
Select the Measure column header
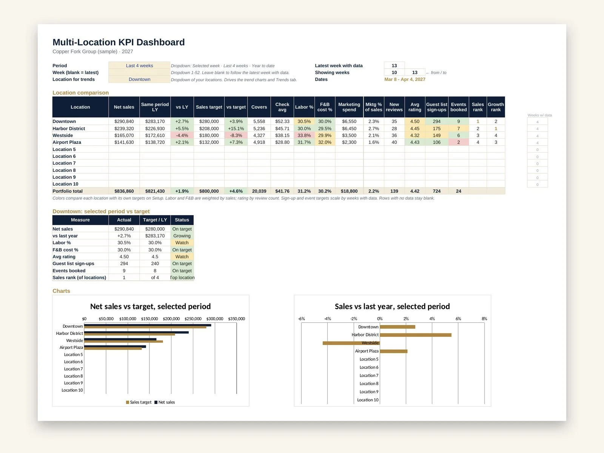80,220
